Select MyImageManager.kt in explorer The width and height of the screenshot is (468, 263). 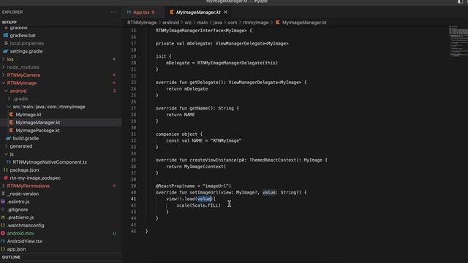[38, 122]
